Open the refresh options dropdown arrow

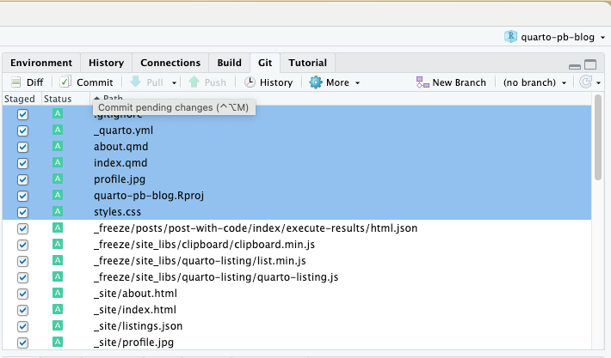(599, 82)
